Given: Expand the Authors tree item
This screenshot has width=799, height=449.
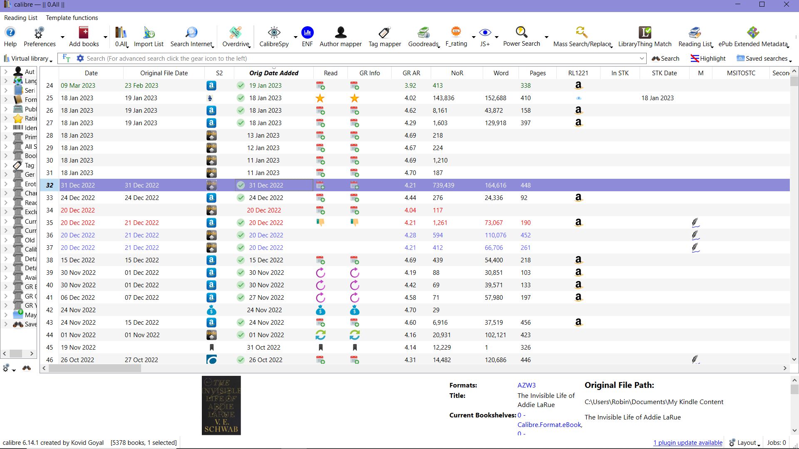Looking at the screenshot, I should [6, 72].
